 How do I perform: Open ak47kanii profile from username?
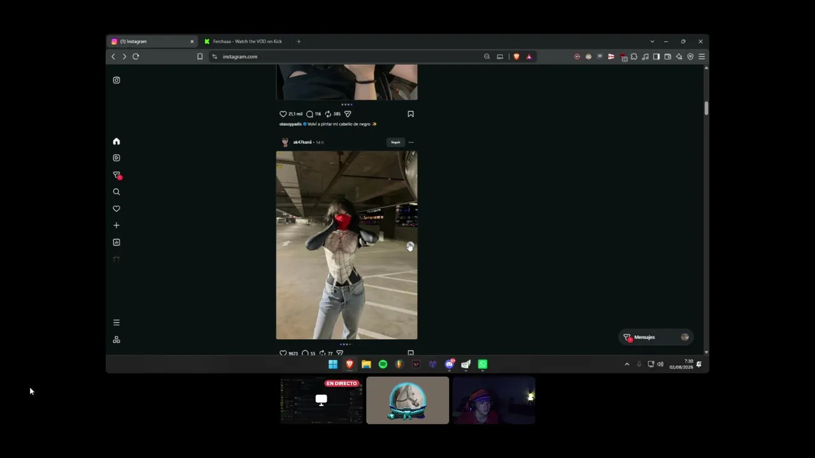point(302,142)
